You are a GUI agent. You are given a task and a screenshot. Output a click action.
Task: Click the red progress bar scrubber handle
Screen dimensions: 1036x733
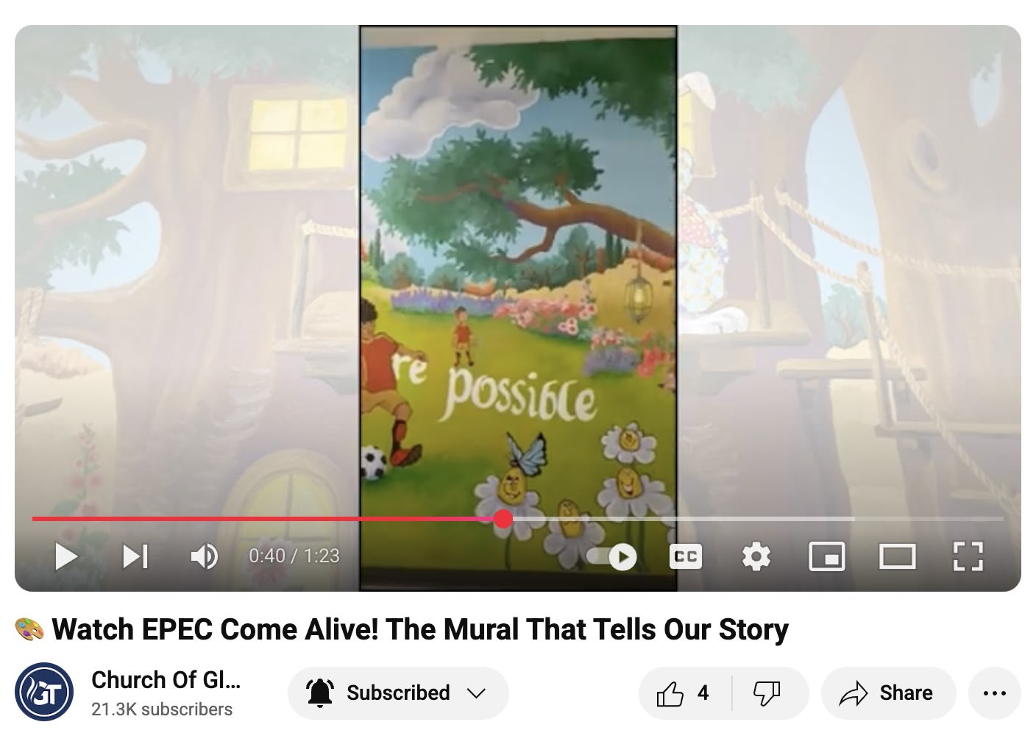(x=503, y=519)
